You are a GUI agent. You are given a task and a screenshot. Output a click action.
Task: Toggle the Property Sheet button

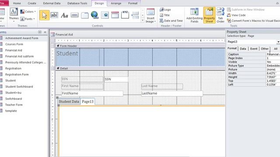pos(209,15)
